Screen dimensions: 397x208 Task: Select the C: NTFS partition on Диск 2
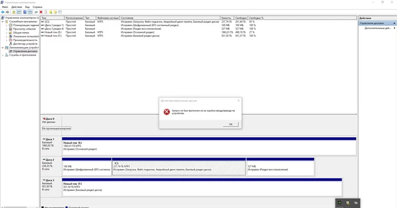click(x=179, y=168)
